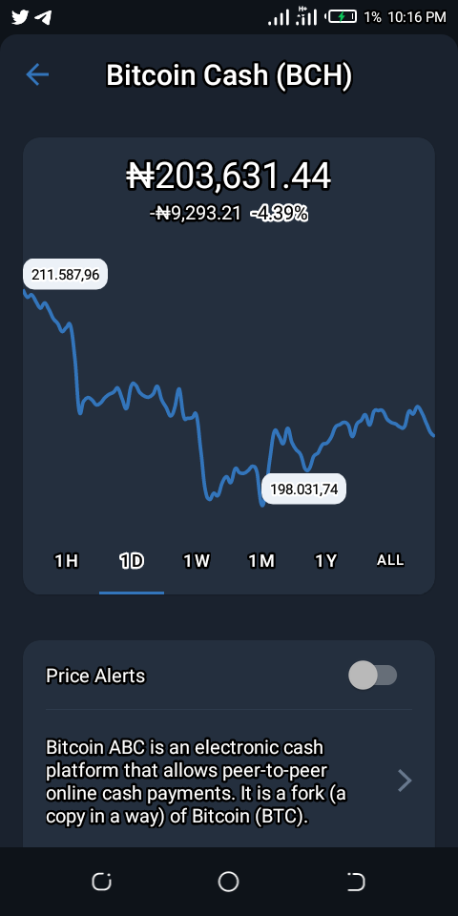Tap the first signal strength bars icon
This screenshot has height=916, width=458.
[278, 18]
